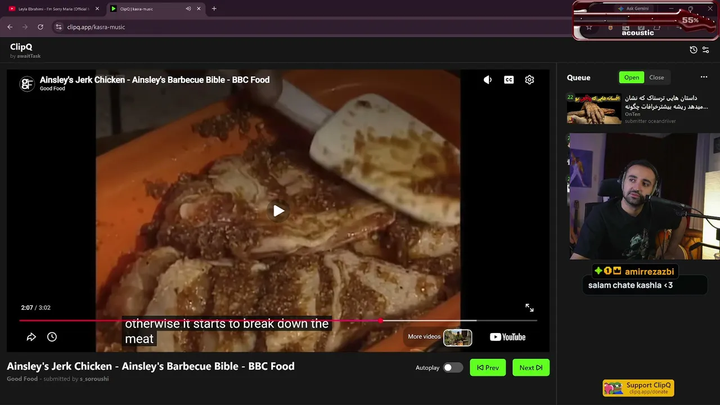Open a new browser tab
This screenshot has height=405, width=720.
pos(214,9)
